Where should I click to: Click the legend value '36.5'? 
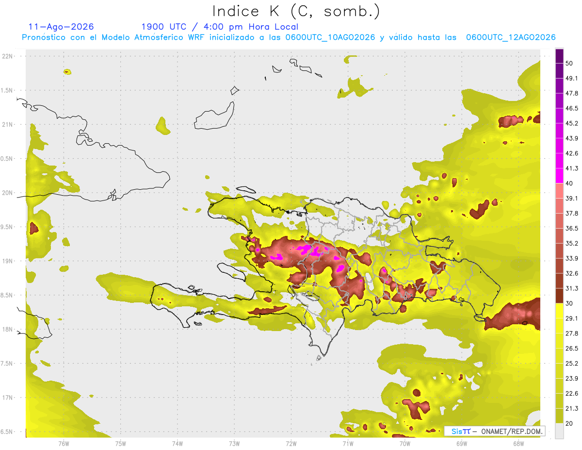click(x=572, y=228)
